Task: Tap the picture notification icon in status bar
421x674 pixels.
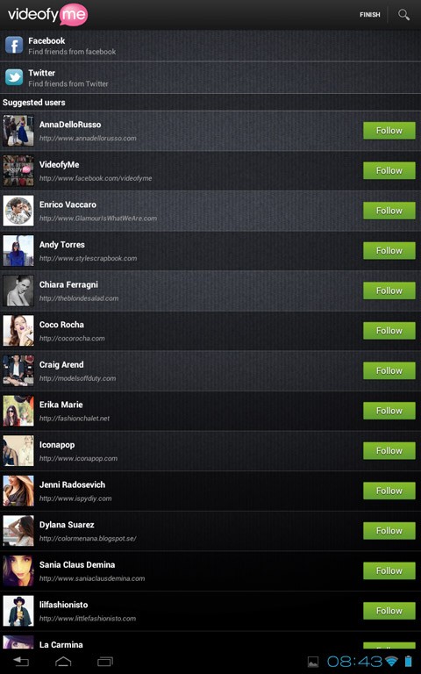Action: 313,662
